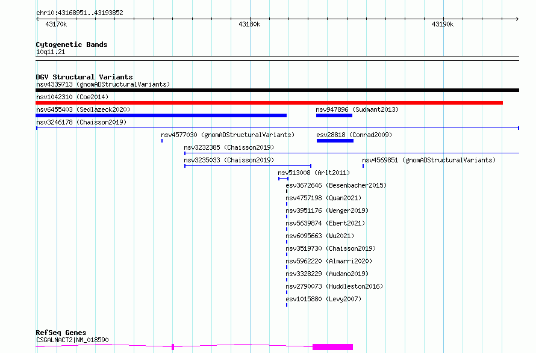536x353 pixels.
Task: Click the DGV Structural Variants track title
Action: (84, 77)
